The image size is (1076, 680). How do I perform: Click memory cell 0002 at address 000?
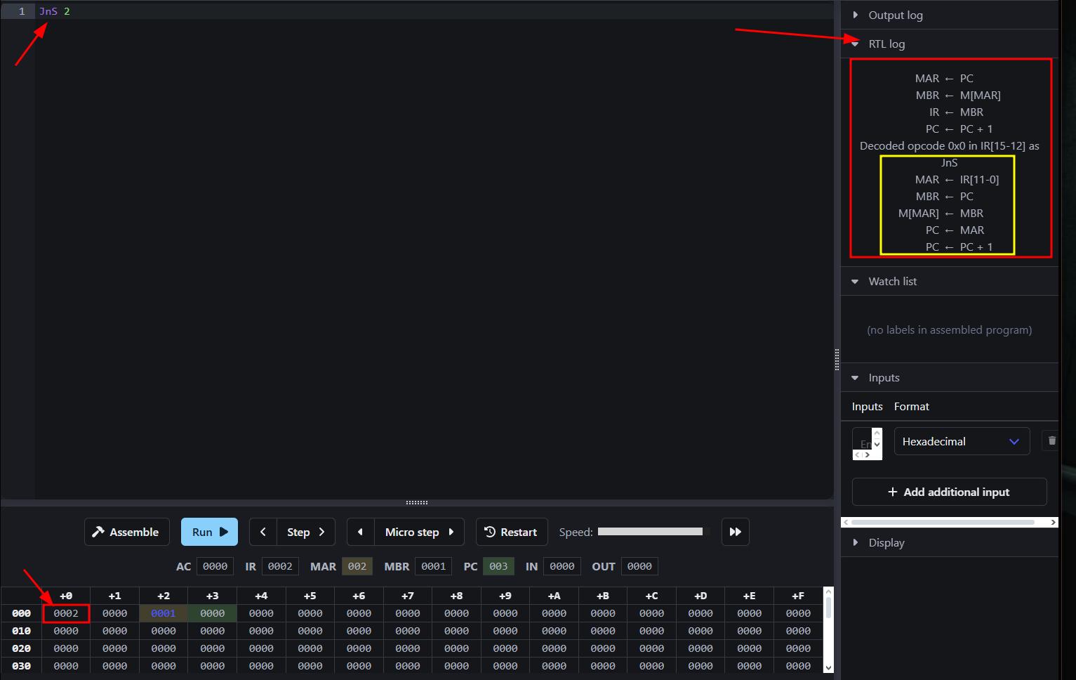tap(66, 613)
